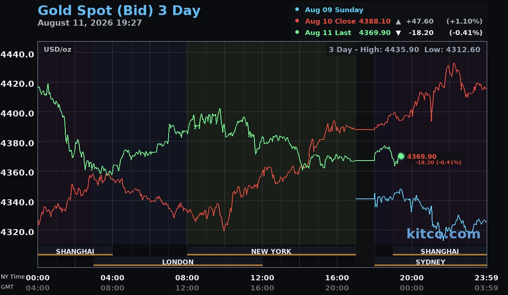
Task: Select the SYDNEY session bar
Action: (430, 262)
